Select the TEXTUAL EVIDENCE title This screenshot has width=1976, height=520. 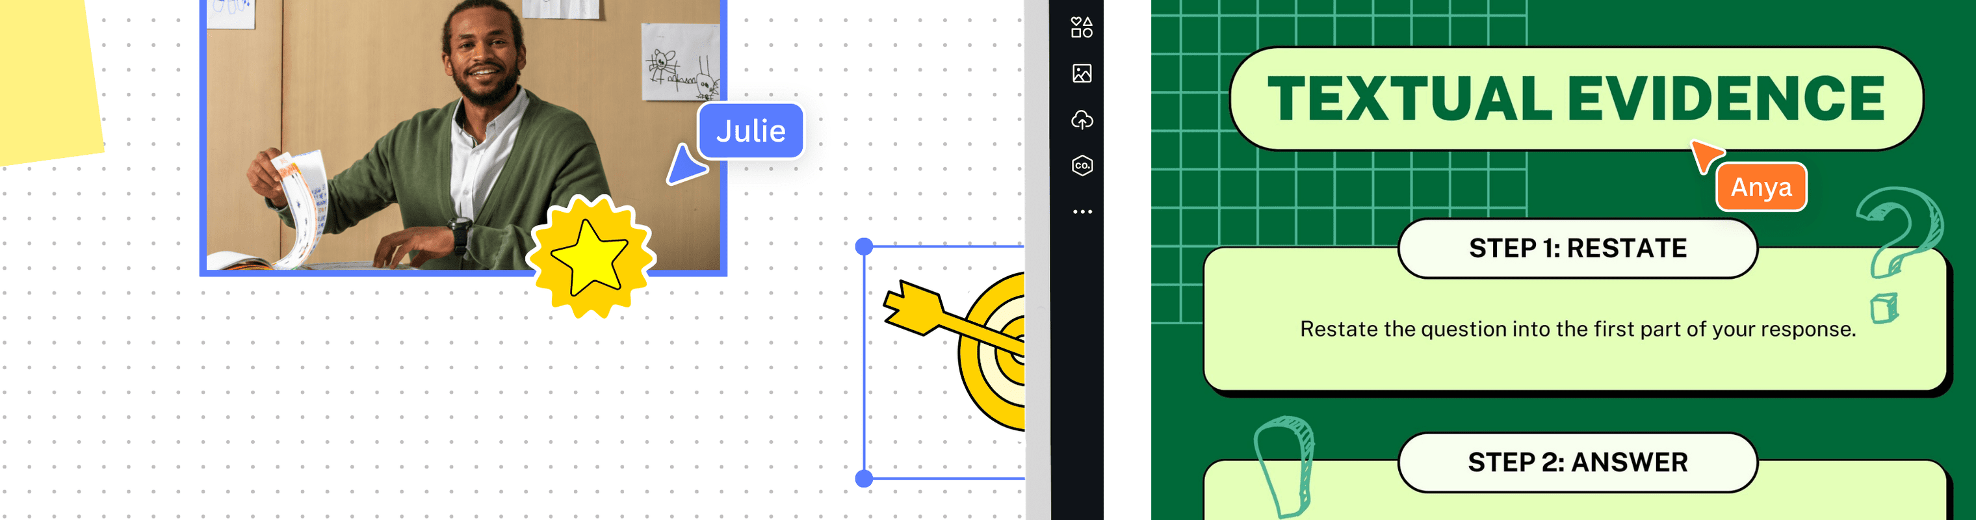click(x=1576, y=99)
